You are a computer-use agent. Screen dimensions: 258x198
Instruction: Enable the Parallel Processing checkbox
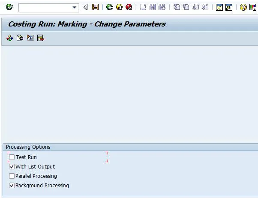coord(12,176)
